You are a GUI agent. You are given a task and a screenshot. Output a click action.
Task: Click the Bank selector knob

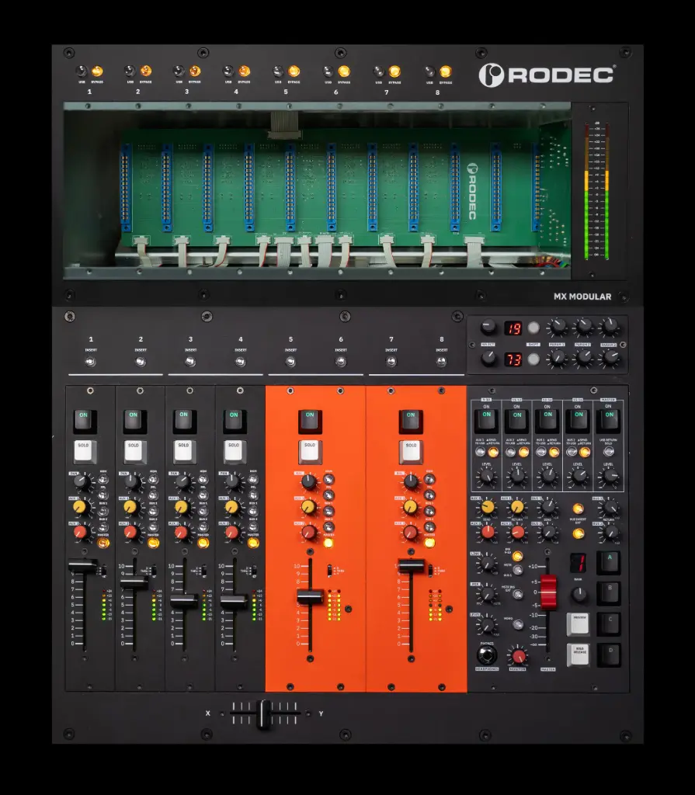click(x=579, y=594)
